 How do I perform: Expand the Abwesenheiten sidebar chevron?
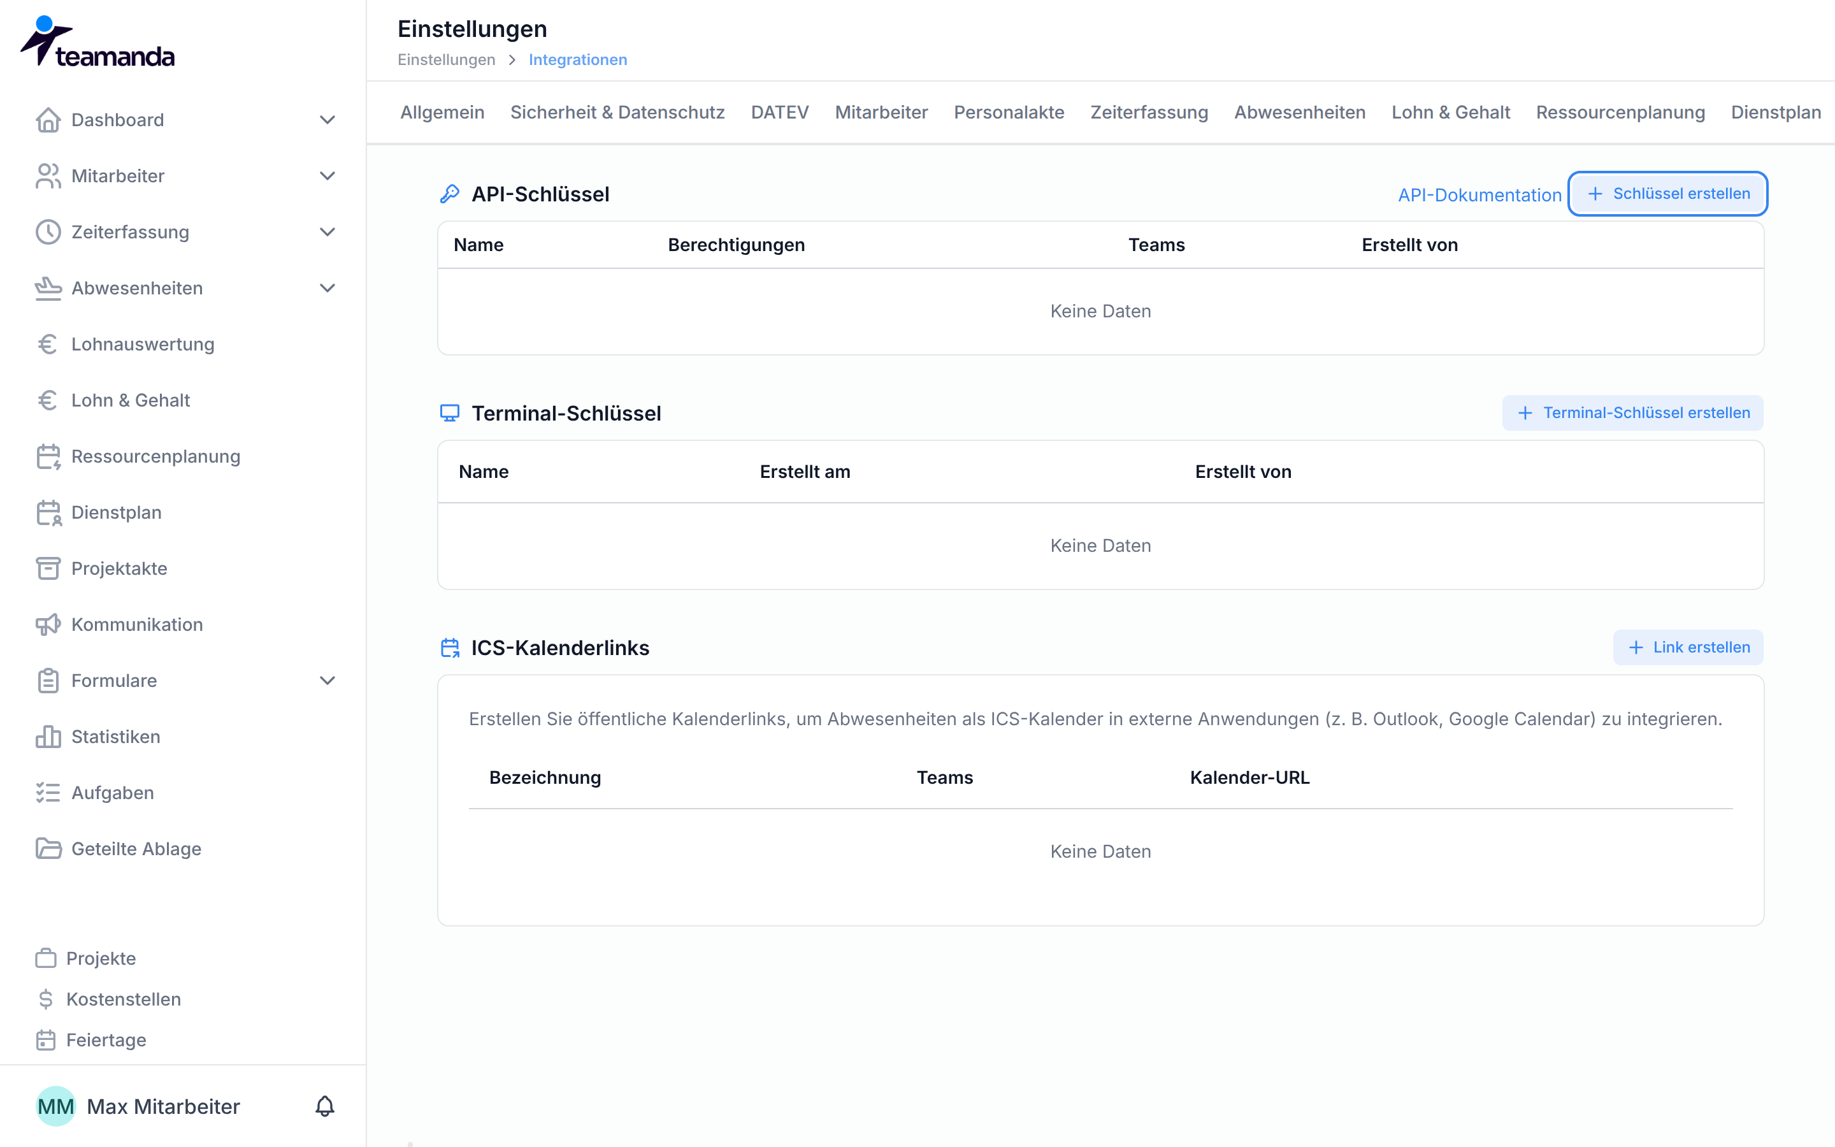pos(327,288)
